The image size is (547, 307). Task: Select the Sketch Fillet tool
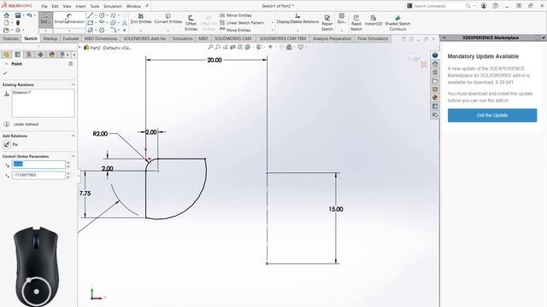point(113,31)
